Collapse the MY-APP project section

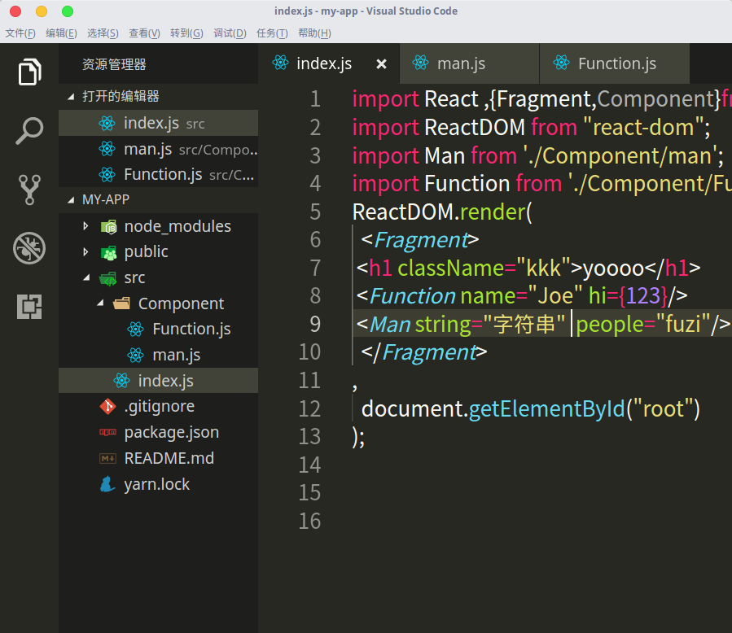pyautogui.click(x=71, y=199)
